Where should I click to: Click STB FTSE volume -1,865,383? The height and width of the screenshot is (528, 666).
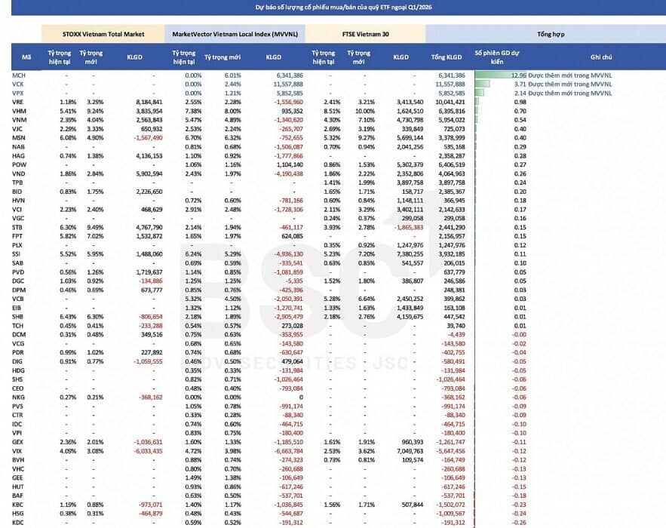(409, 227)
